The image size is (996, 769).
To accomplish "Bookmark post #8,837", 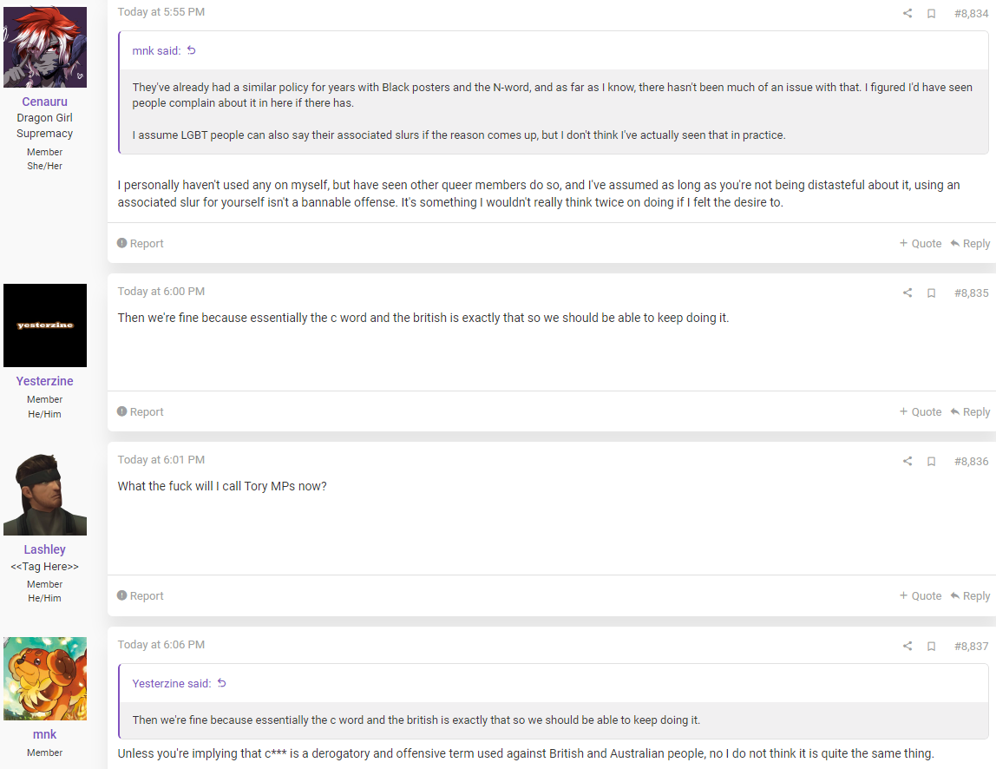I will point(931,647).
